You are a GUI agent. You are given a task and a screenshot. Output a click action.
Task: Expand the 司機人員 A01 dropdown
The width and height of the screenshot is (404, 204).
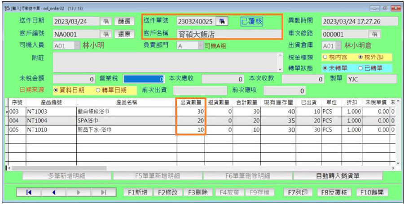pos(77,46)
